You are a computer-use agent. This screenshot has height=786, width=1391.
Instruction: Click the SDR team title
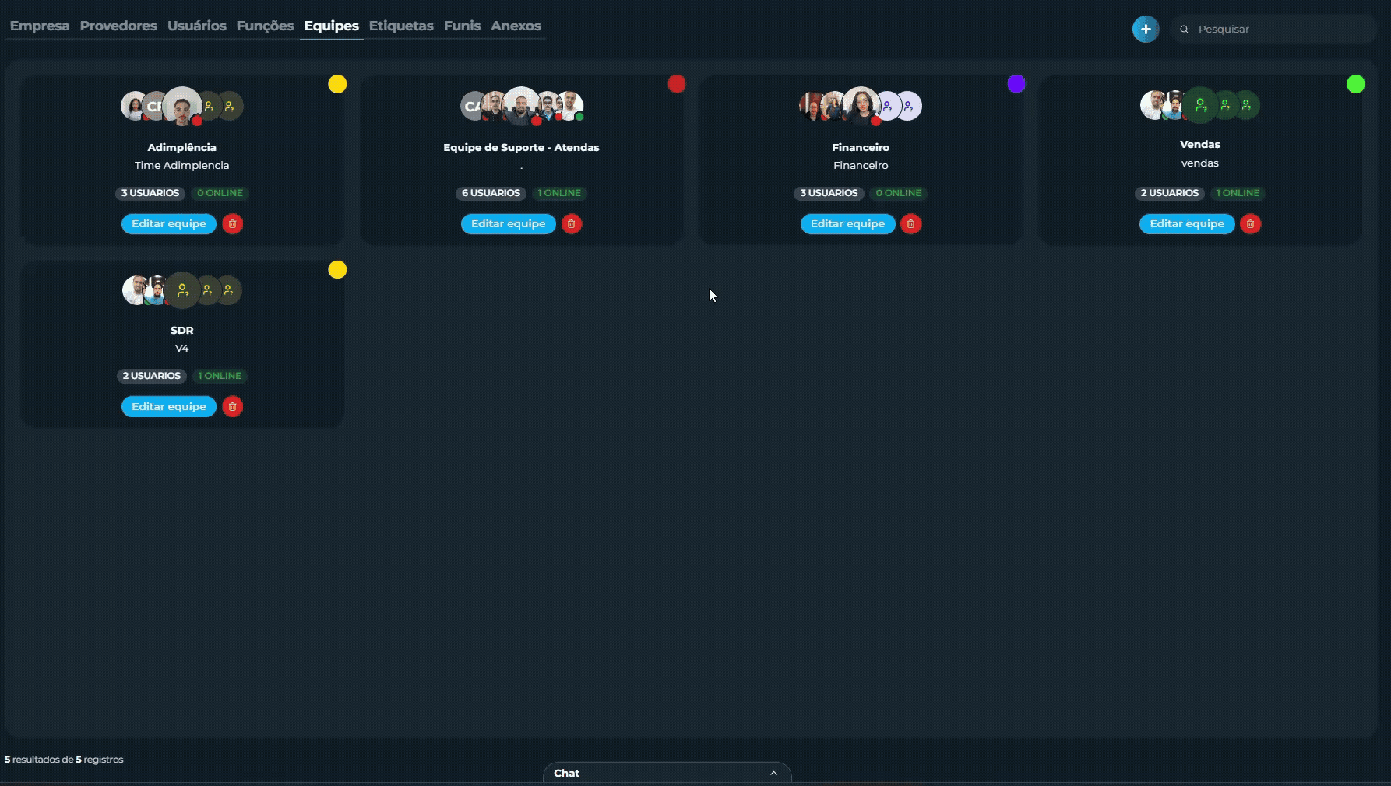[182, 330]
